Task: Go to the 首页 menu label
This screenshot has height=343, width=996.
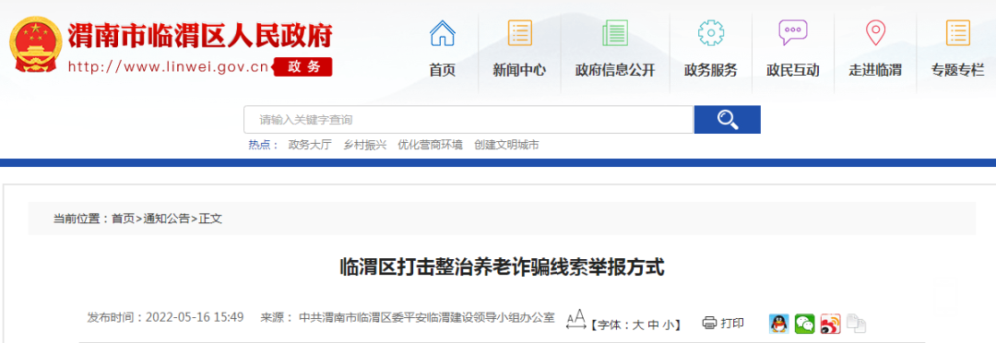Action: 443,70
